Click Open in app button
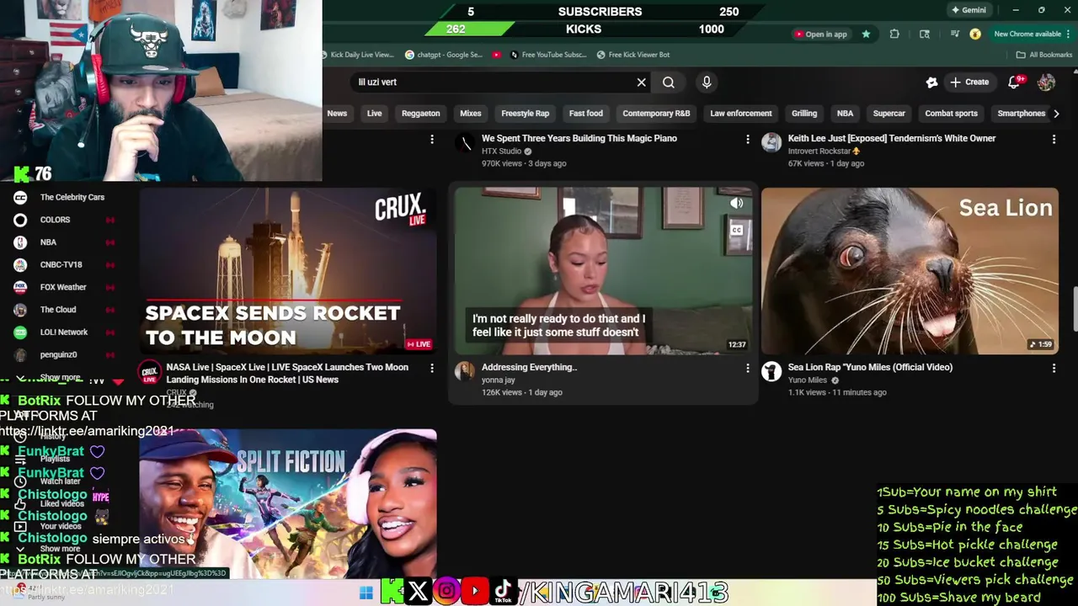The height and width of the screenshot is (606, 1078). 820,34
